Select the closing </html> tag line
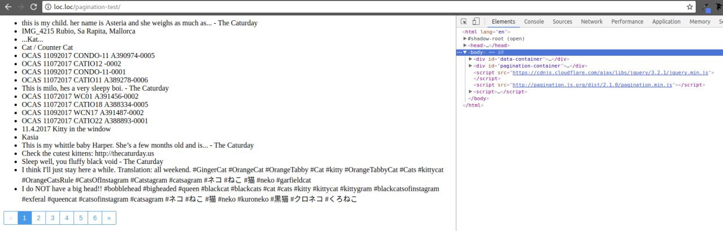 [x=473, y=105]
